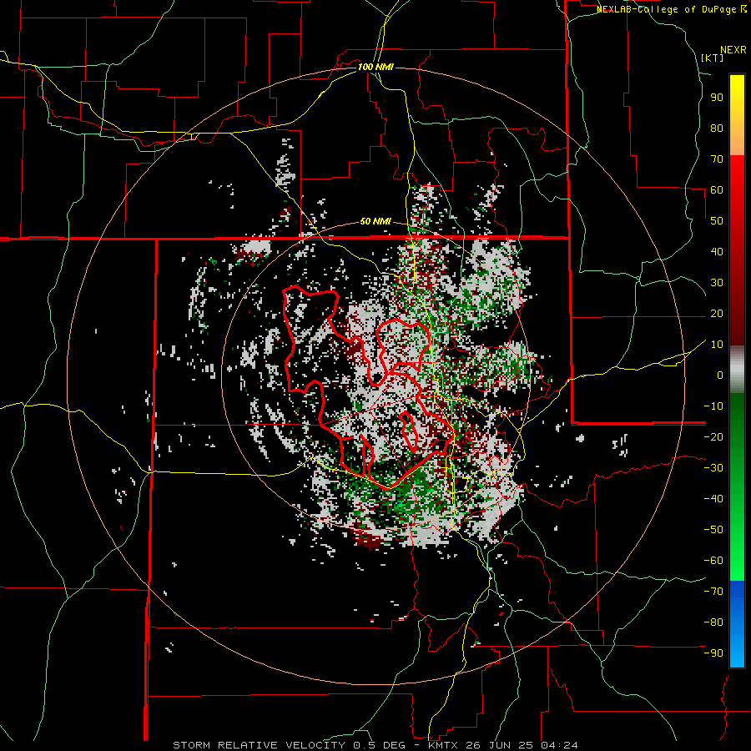The image size is (751, 751).
Task: Click the positive "10" velocity scale value
Action: point(717,345)
